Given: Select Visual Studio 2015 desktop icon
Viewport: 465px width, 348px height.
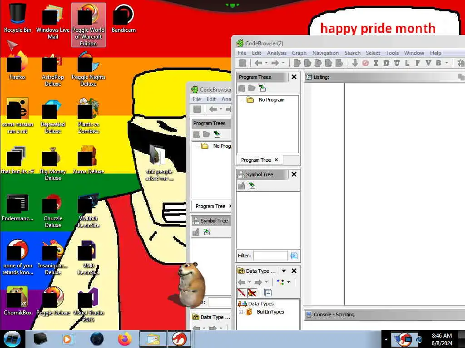Looking at the screenshot, I should pos(89,304).
